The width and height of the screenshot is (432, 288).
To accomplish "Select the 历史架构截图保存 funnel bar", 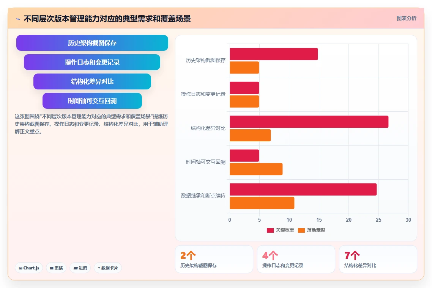I will pos(92,43).
